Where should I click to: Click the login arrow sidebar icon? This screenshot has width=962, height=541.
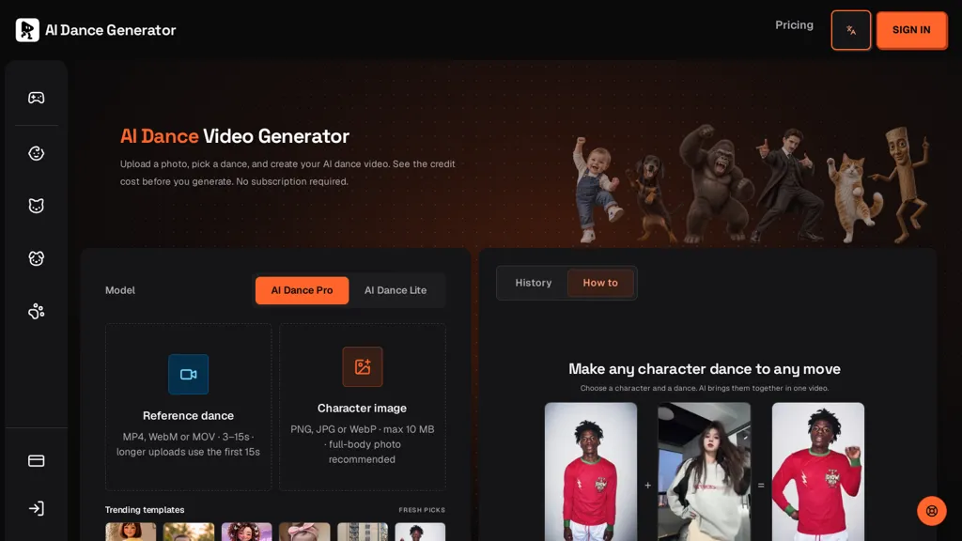click(37, 508)
